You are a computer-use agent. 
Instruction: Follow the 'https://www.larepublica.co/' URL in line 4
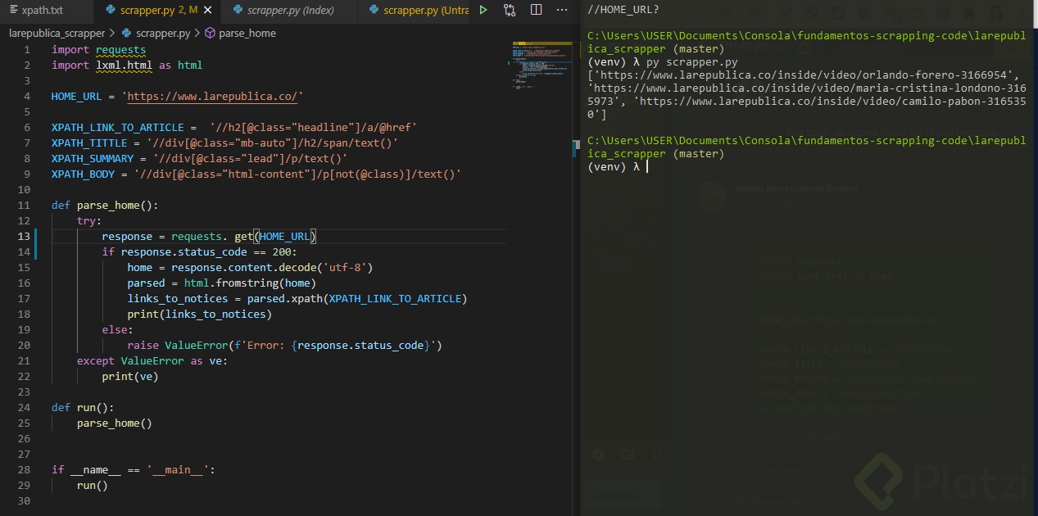coord(213,97)
